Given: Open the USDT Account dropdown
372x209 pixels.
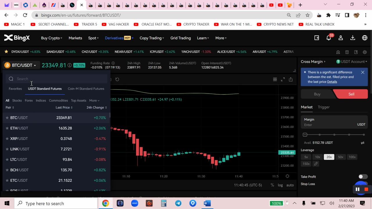Looking at the screenshot, I should coord(352,62).
